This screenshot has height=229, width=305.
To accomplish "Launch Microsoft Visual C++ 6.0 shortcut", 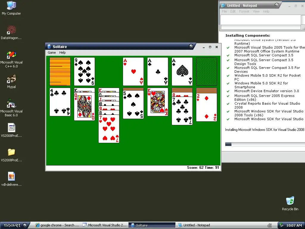I will click(x=11, y=59).
